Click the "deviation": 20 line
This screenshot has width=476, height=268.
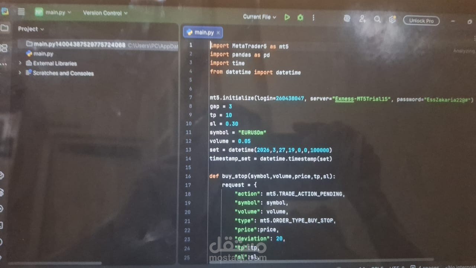coord(260,239)
